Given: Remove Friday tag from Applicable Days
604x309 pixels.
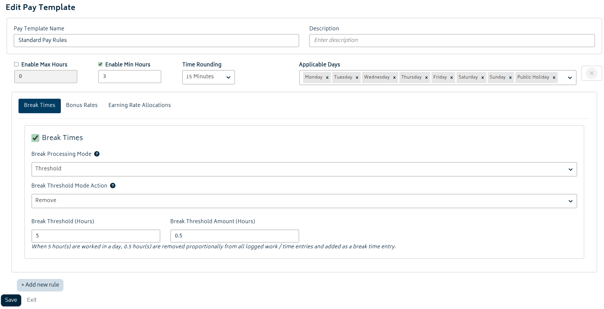Looking at the screenshot, I should click(452, 78).
